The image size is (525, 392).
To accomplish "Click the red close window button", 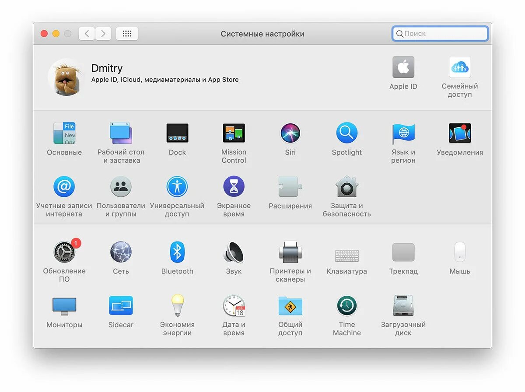I will (44, 34).
